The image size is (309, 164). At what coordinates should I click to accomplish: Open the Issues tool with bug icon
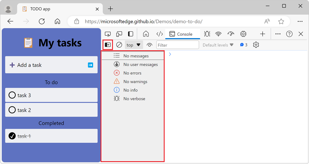207,34
